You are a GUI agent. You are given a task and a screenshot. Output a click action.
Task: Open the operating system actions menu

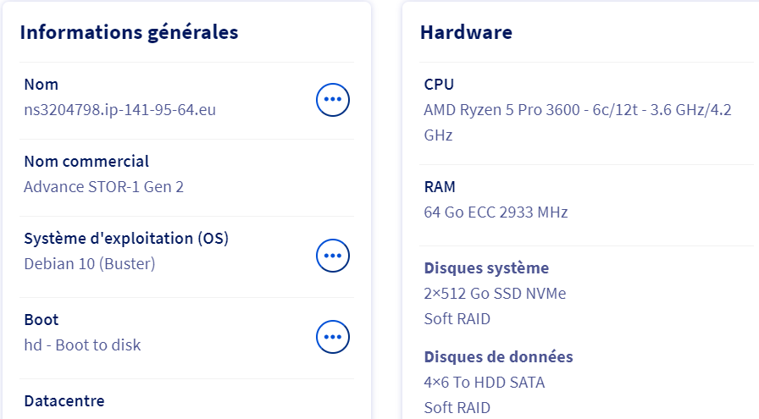pyautogui.click(x=333, y=255)
